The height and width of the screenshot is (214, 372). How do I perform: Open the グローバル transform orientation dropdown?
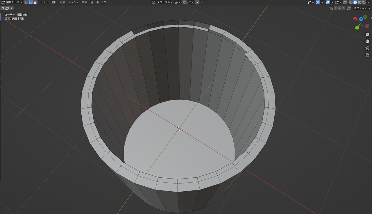click(162, 2)
